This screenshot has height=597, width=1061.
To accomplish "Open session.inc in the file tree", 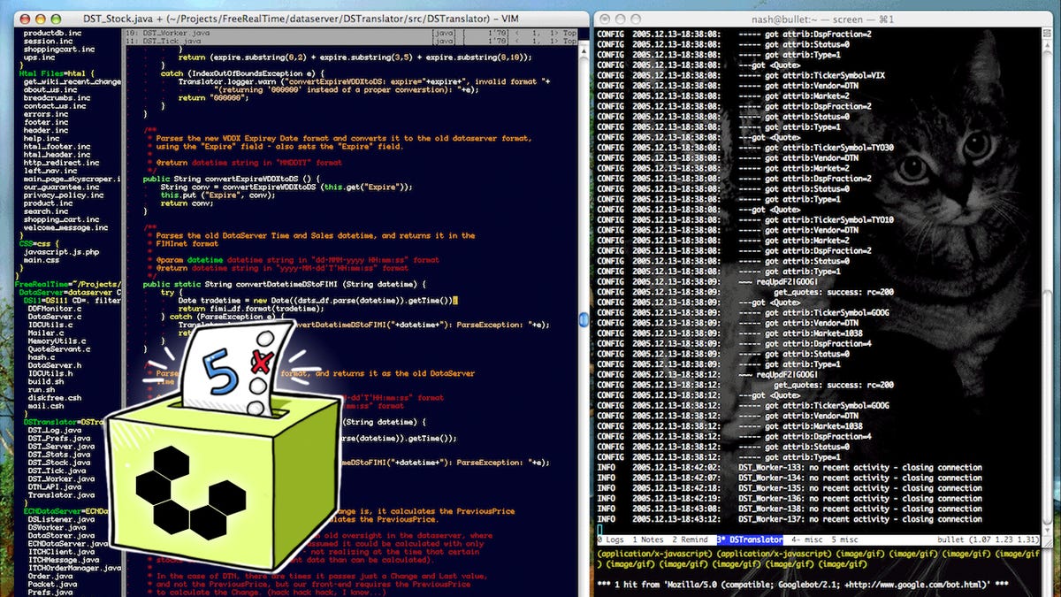I will click(50, 41).
